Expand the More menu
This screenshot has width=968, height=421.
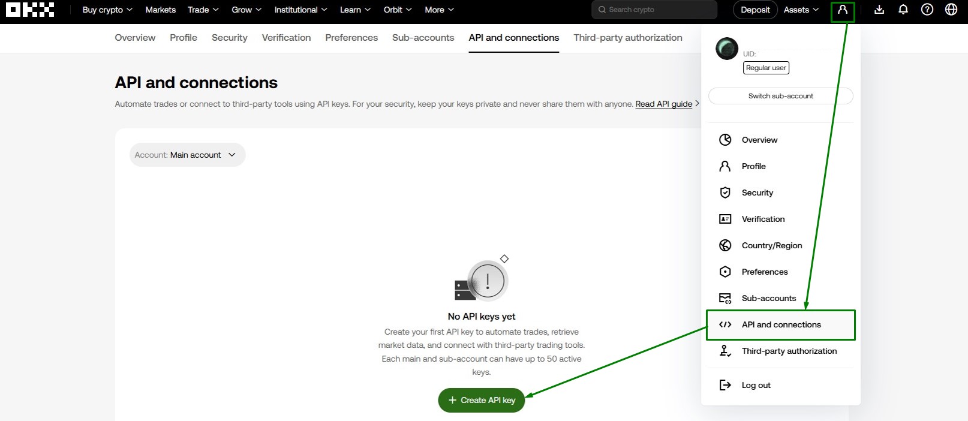pos(439,10)
